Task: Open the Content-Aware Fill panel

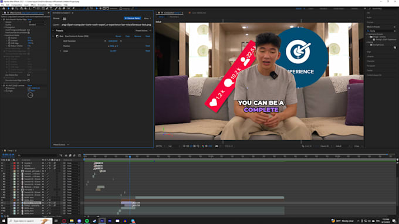Action: pos(374,75)
